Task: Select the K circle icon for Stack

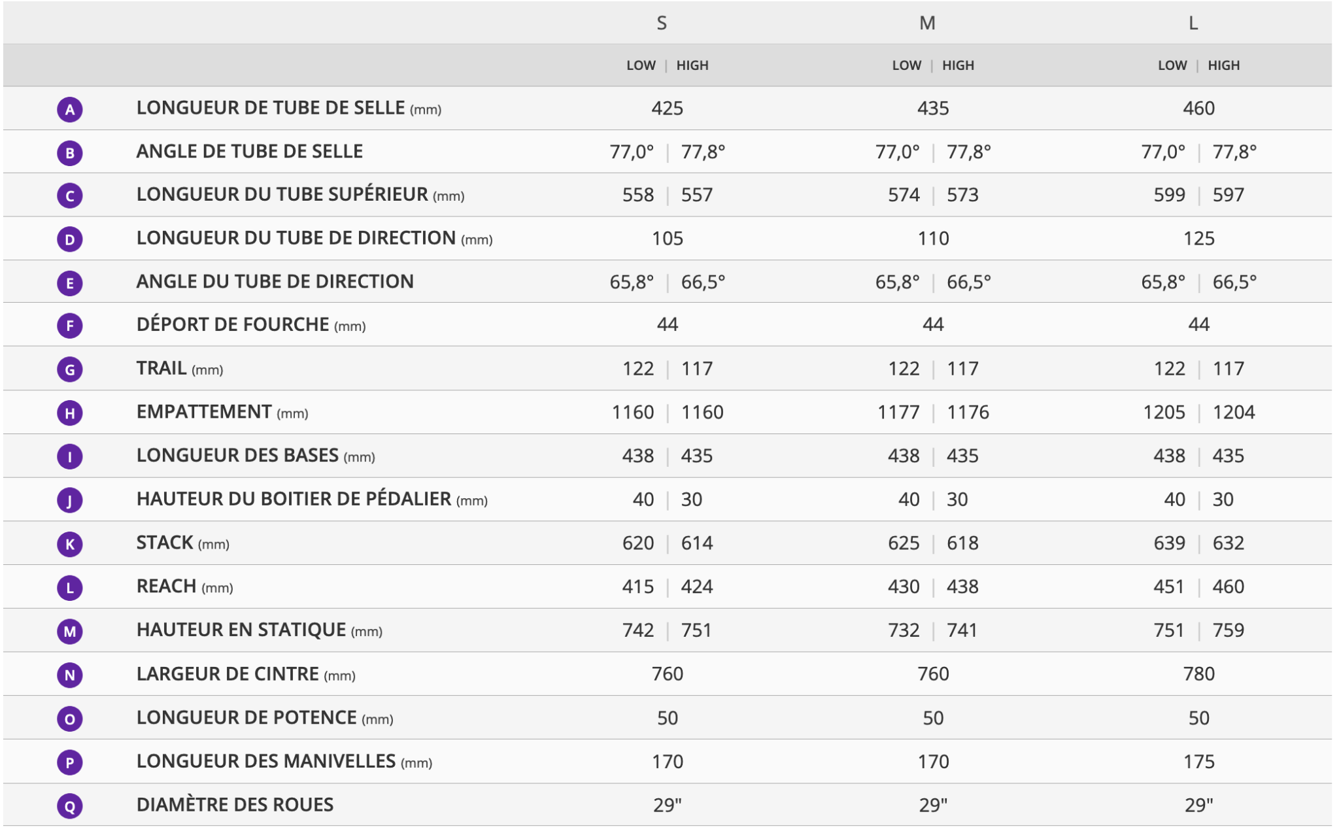Action: [x=69, y=544]
